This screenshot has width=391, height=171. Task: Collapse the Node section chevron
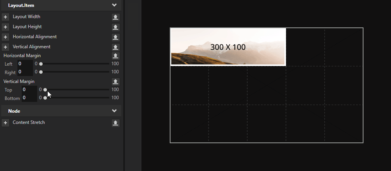click(x=114, y=111)
